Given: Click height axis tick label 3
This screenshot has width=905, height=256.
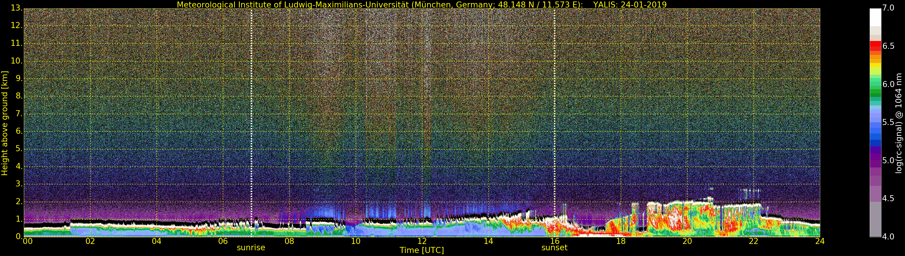Looking at the screenshot, I should coord(19,184).
